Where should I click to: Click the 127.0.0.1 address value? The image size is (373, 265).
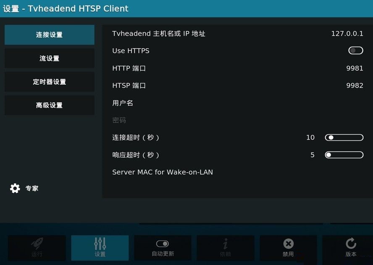point(347,34)
